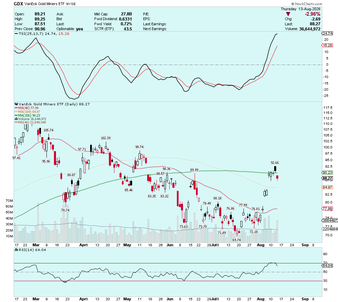Viewport: 338px width, 302px height.
Task: Click the Prev Close value 90.96
Action: (x=40, y=29)
